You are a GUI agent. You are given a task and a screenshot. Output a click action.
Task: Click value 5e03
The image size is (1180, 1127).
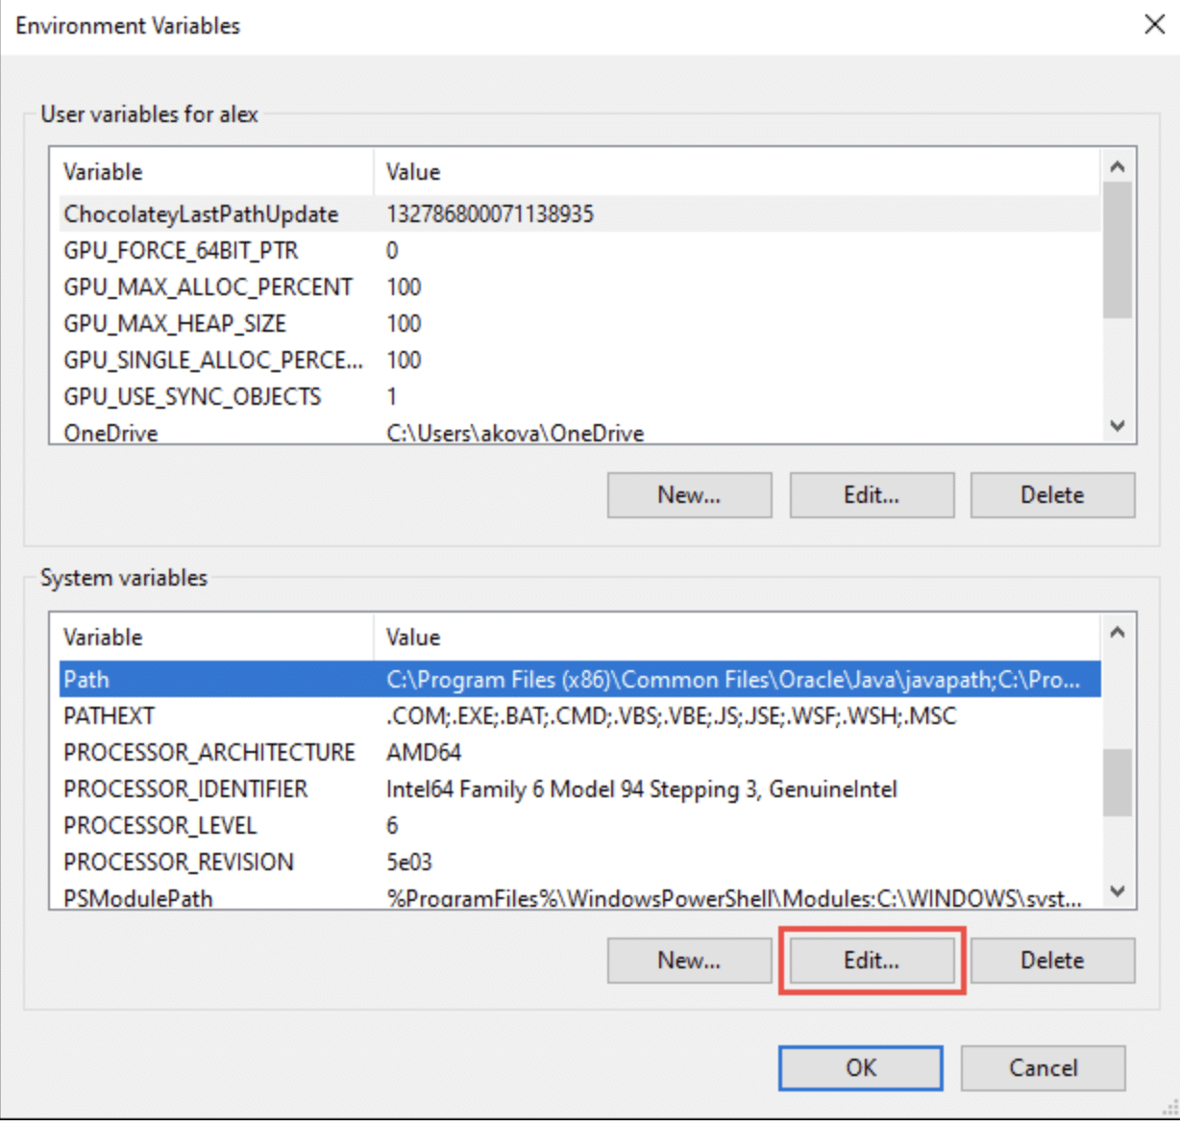click(x=409, y=863)
